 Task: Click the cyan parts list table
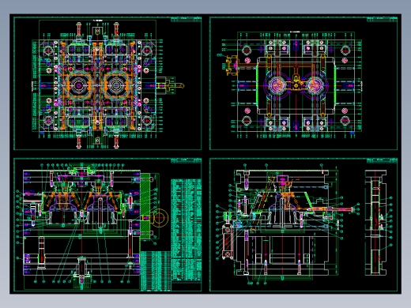point(186,231)
